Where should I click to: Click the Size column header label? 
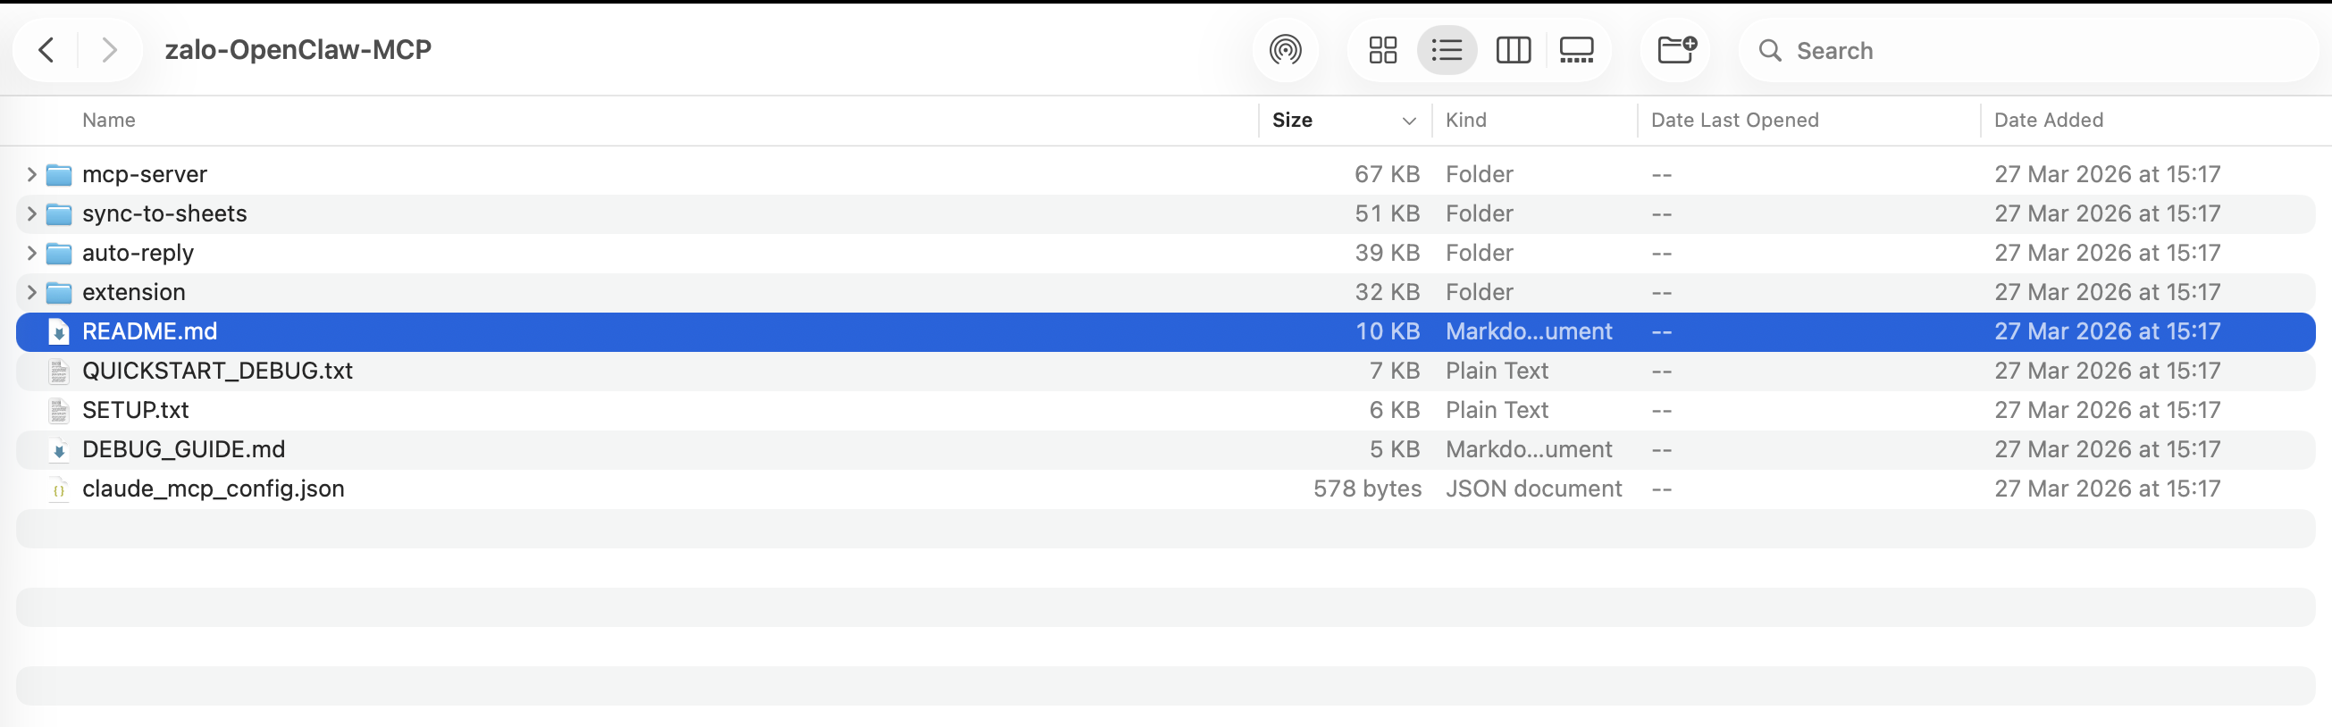click(x=1292, y=120)
